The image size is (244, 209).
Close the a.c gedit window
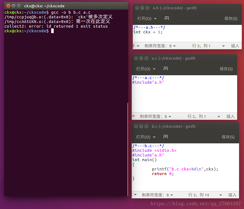(136, 58)
